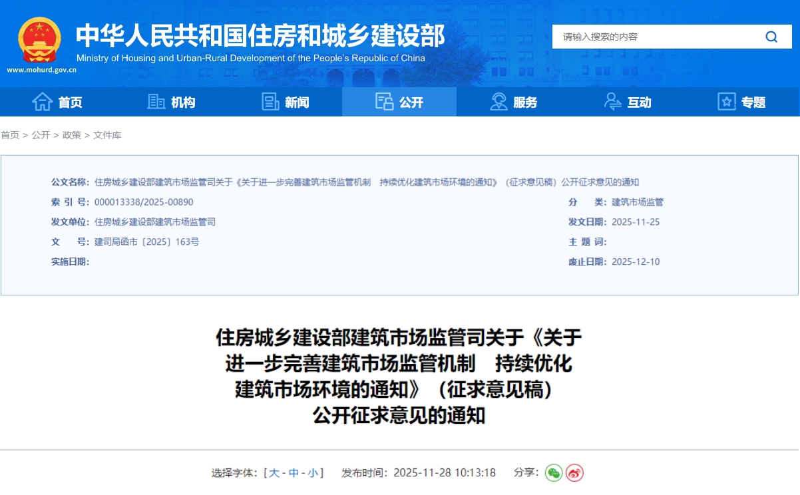
Task: Open the 新闻 navigation menu item
Action: (297, 102)
